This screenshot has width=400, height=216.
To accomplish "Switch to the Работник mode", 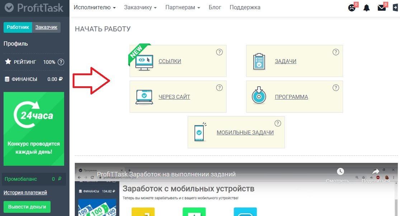I will click(18, 27).
